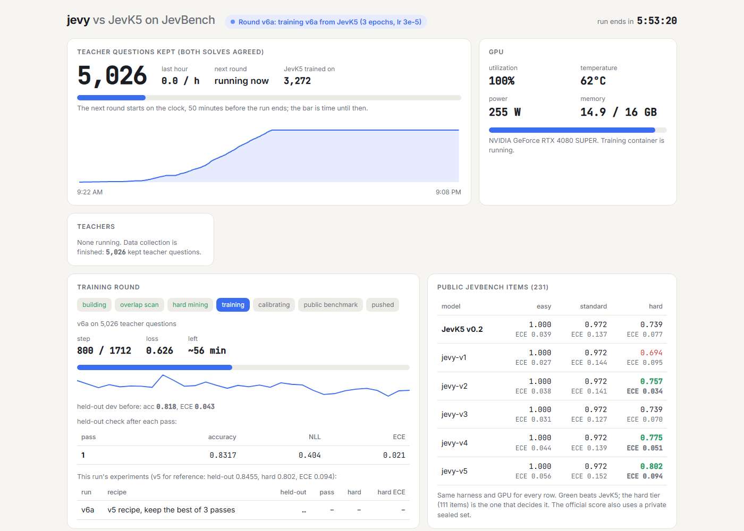
Task: Click the jevy-v2 model row label
Action: pyautogui.click(x=454, y=386)
